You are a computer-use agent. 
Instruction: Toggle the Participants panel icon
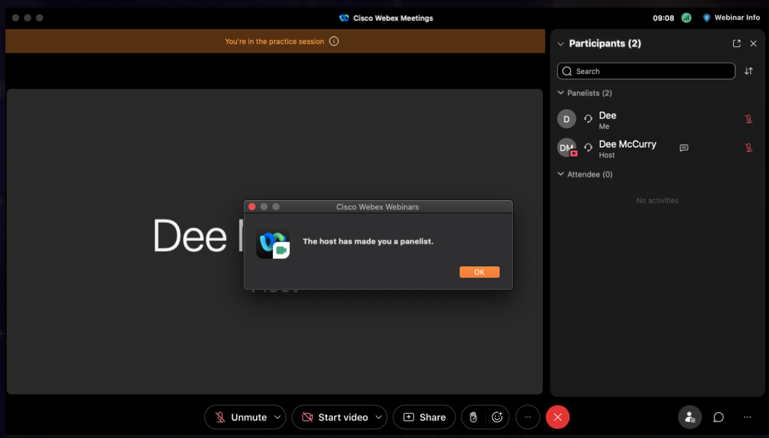coord(690,417)
